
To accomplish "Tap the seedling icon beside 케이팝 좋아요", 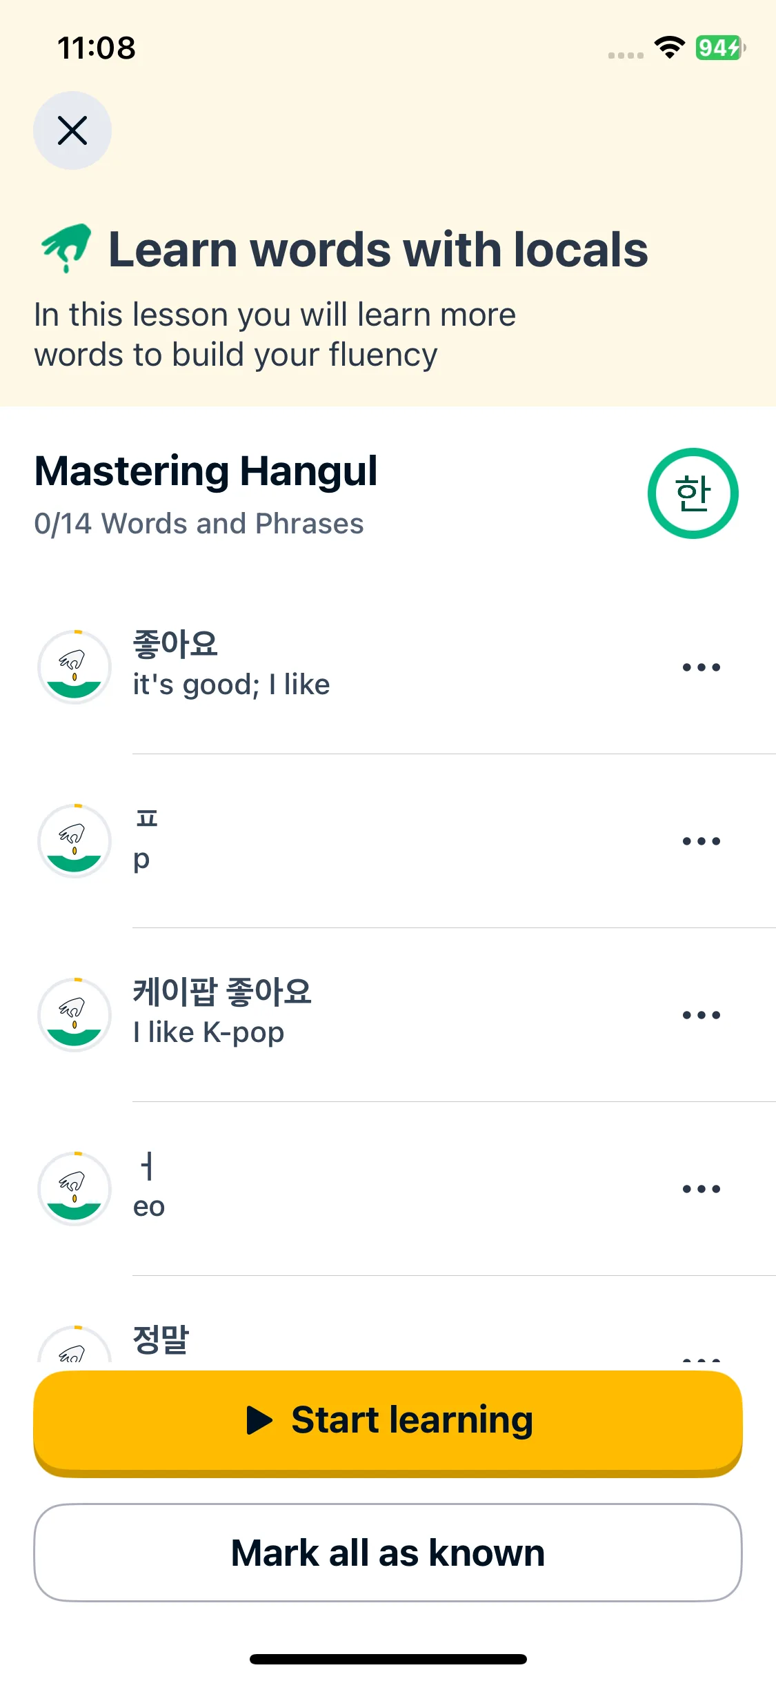I will pos(74,1015).
